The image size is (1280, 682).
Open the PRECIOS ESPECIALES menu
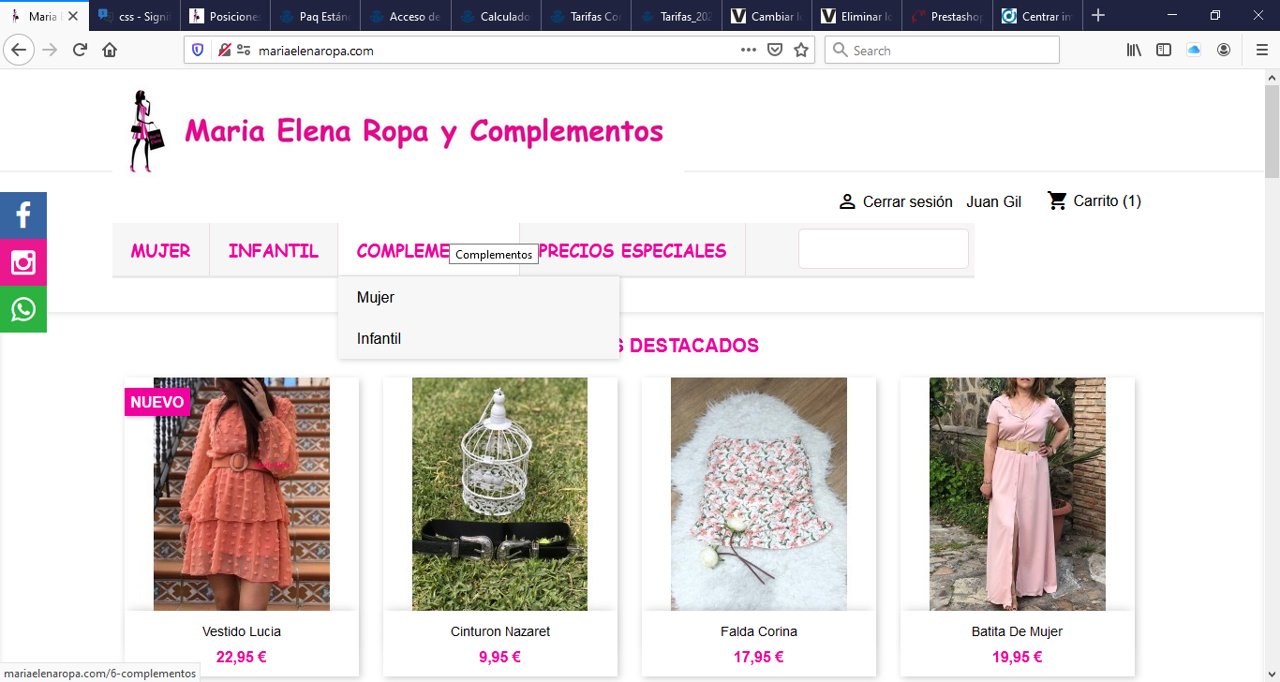point(633,250)
